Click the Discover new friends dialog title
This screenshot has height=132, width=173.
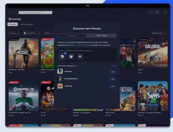87,28
